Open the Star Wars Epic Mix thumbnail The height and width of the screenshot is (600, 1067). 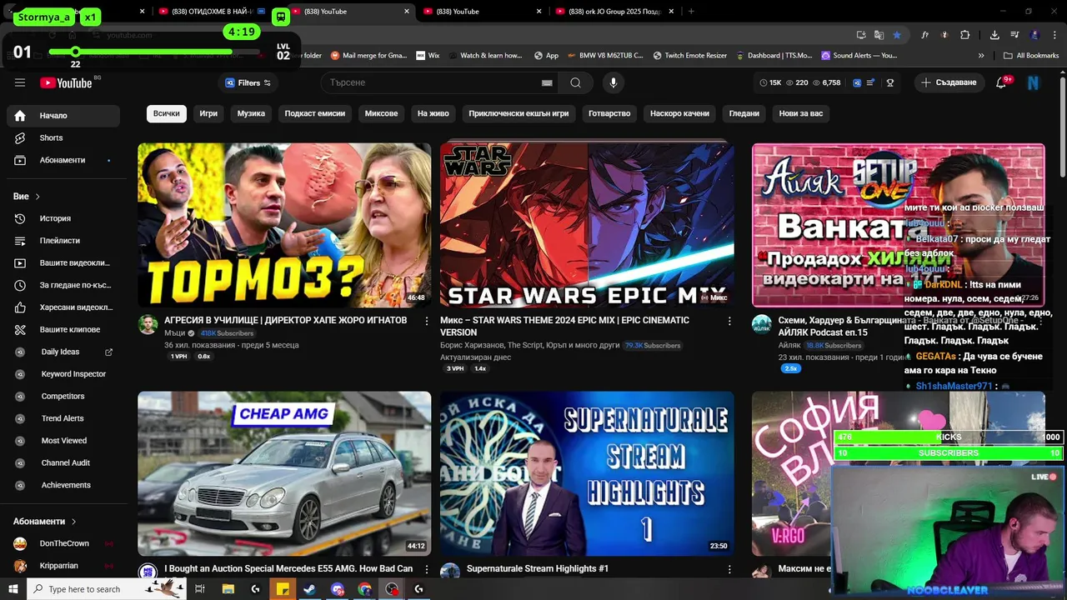pyautogui.click(x=587, y=225)
